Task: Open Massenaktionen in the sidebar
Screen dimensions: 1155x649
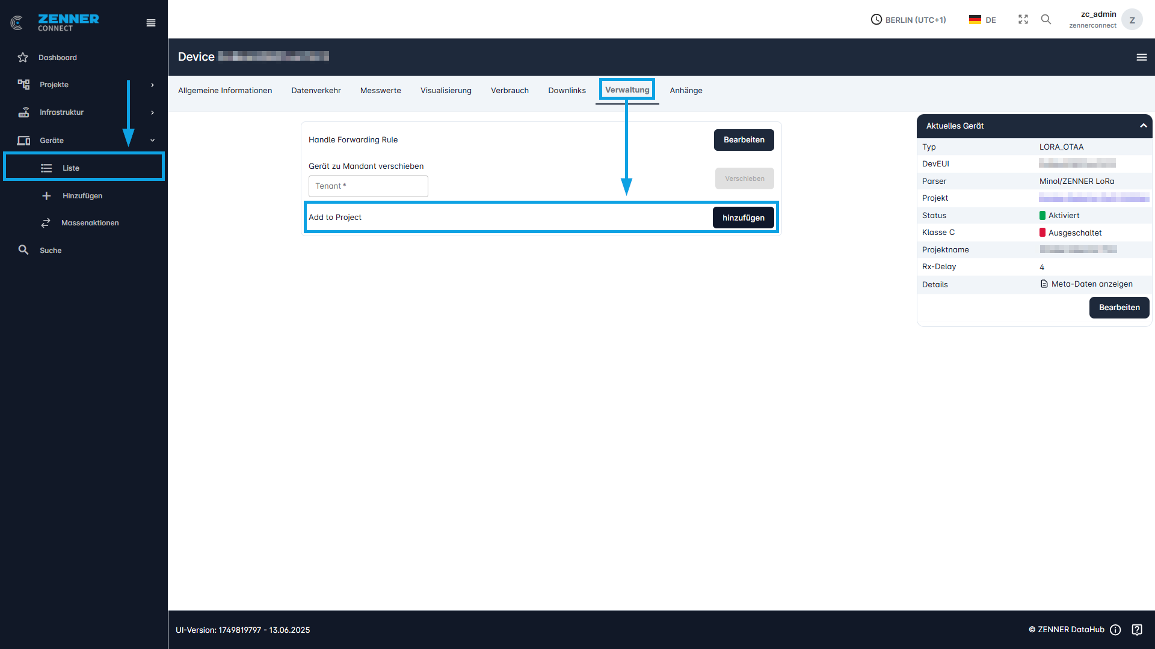Action: point(90,223)
